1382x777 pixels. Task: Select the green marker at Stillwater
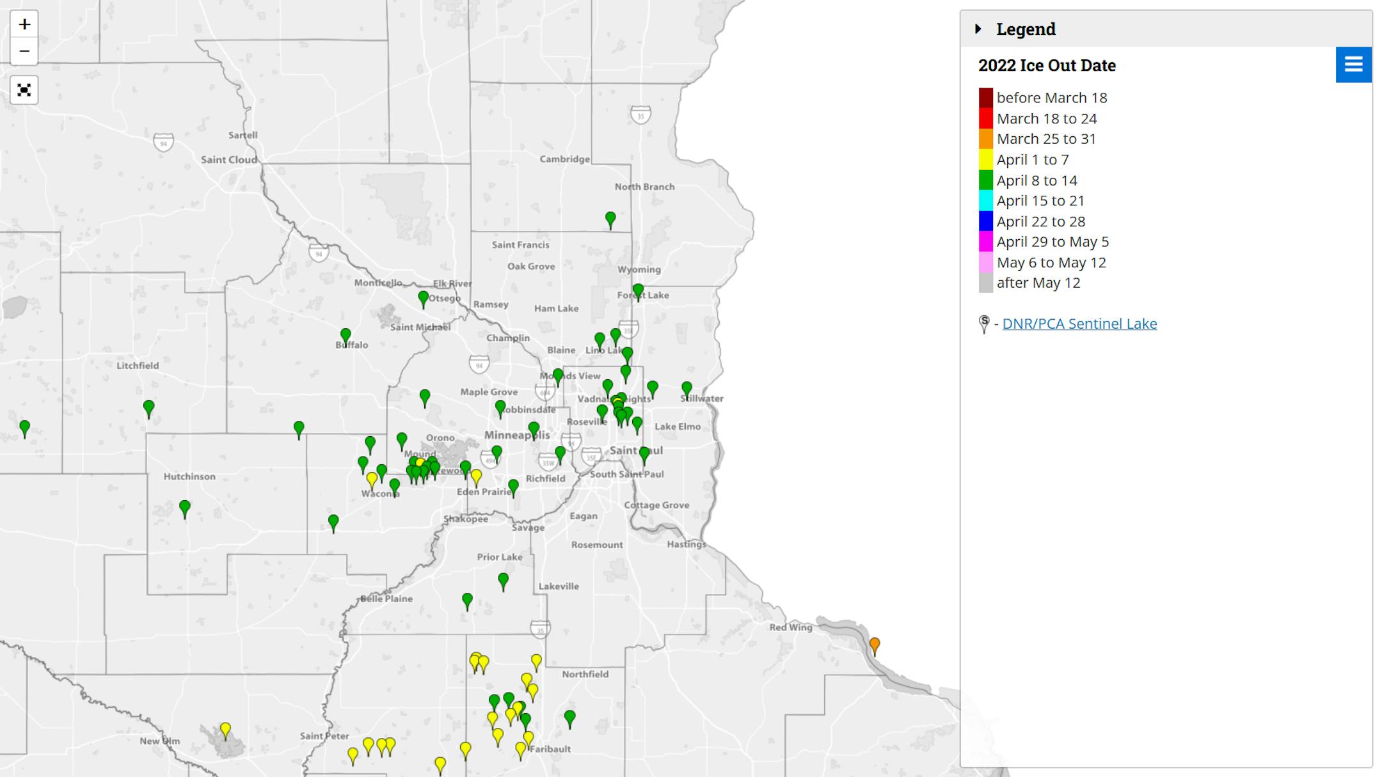point(687,388)
